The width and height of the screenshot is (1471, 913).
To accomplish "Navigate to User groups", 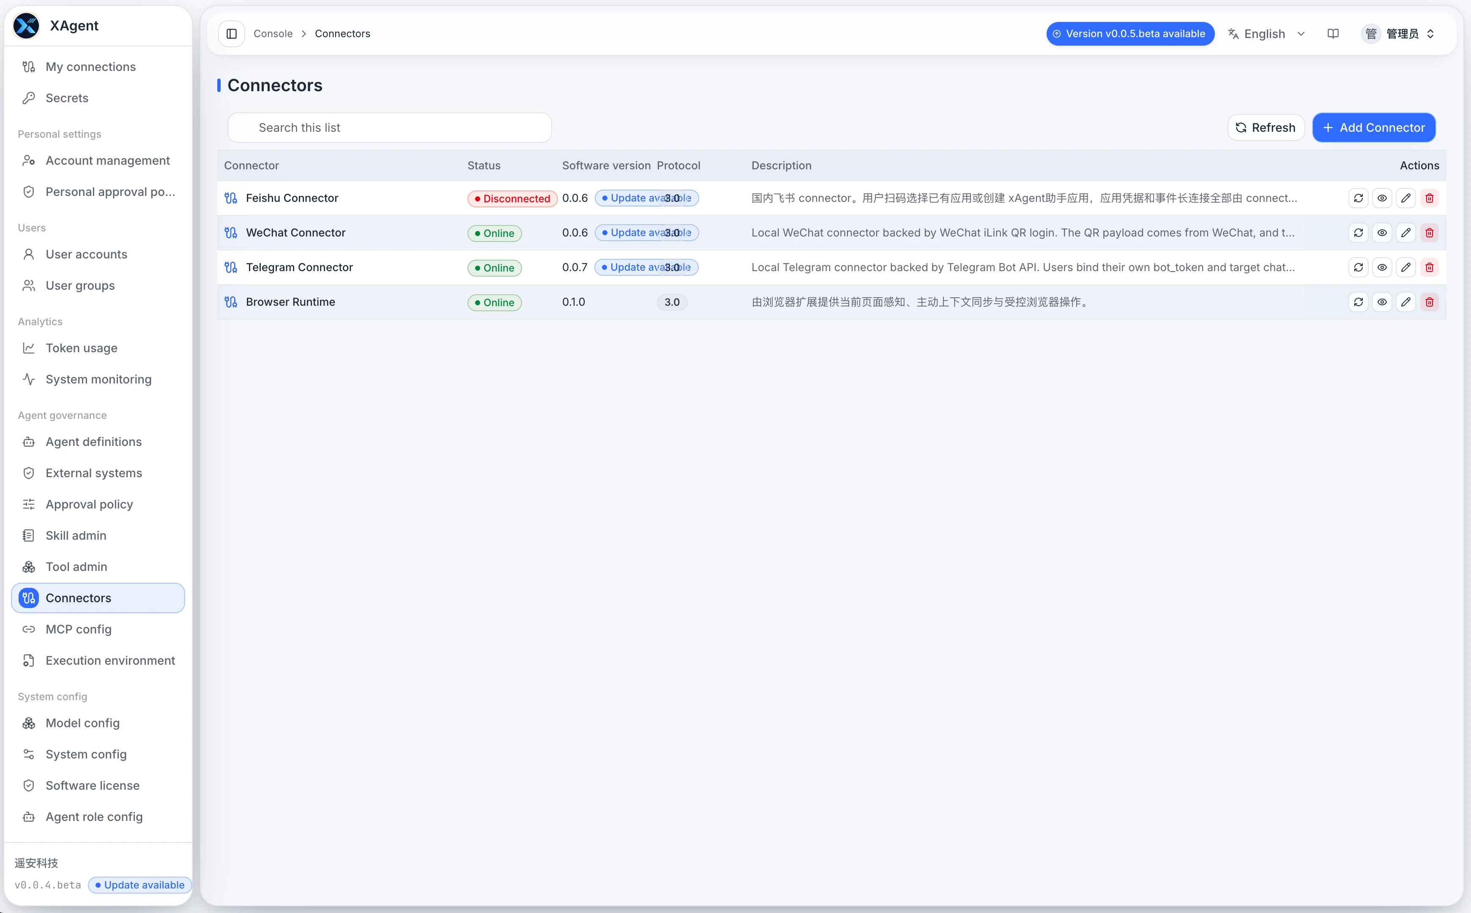I will point(98,285).
